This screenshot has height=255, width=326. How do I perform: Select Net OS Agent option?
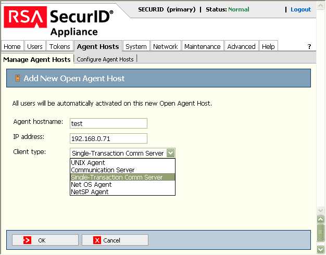click(123, 184)
